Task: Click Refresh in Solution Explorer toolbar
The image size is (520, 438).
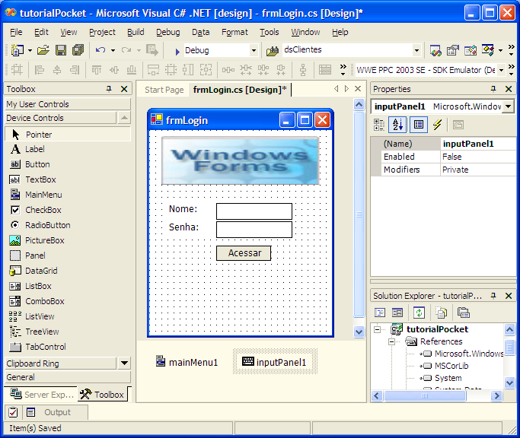Action: pos(419,313)
